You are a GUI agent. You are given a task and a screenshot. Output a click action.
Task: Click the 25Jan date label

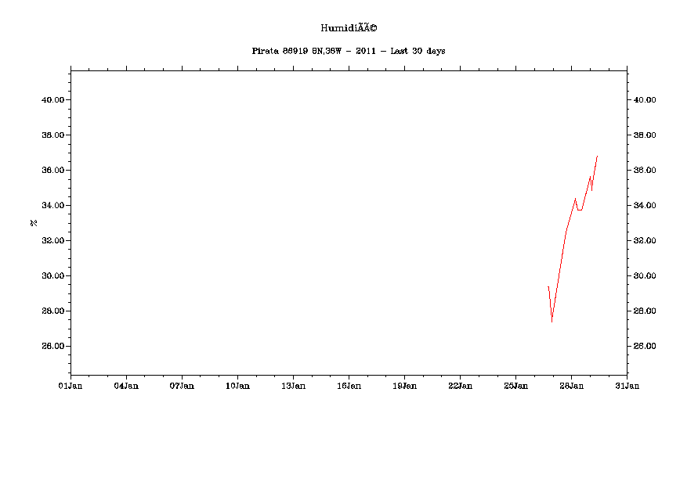point(515,386)
